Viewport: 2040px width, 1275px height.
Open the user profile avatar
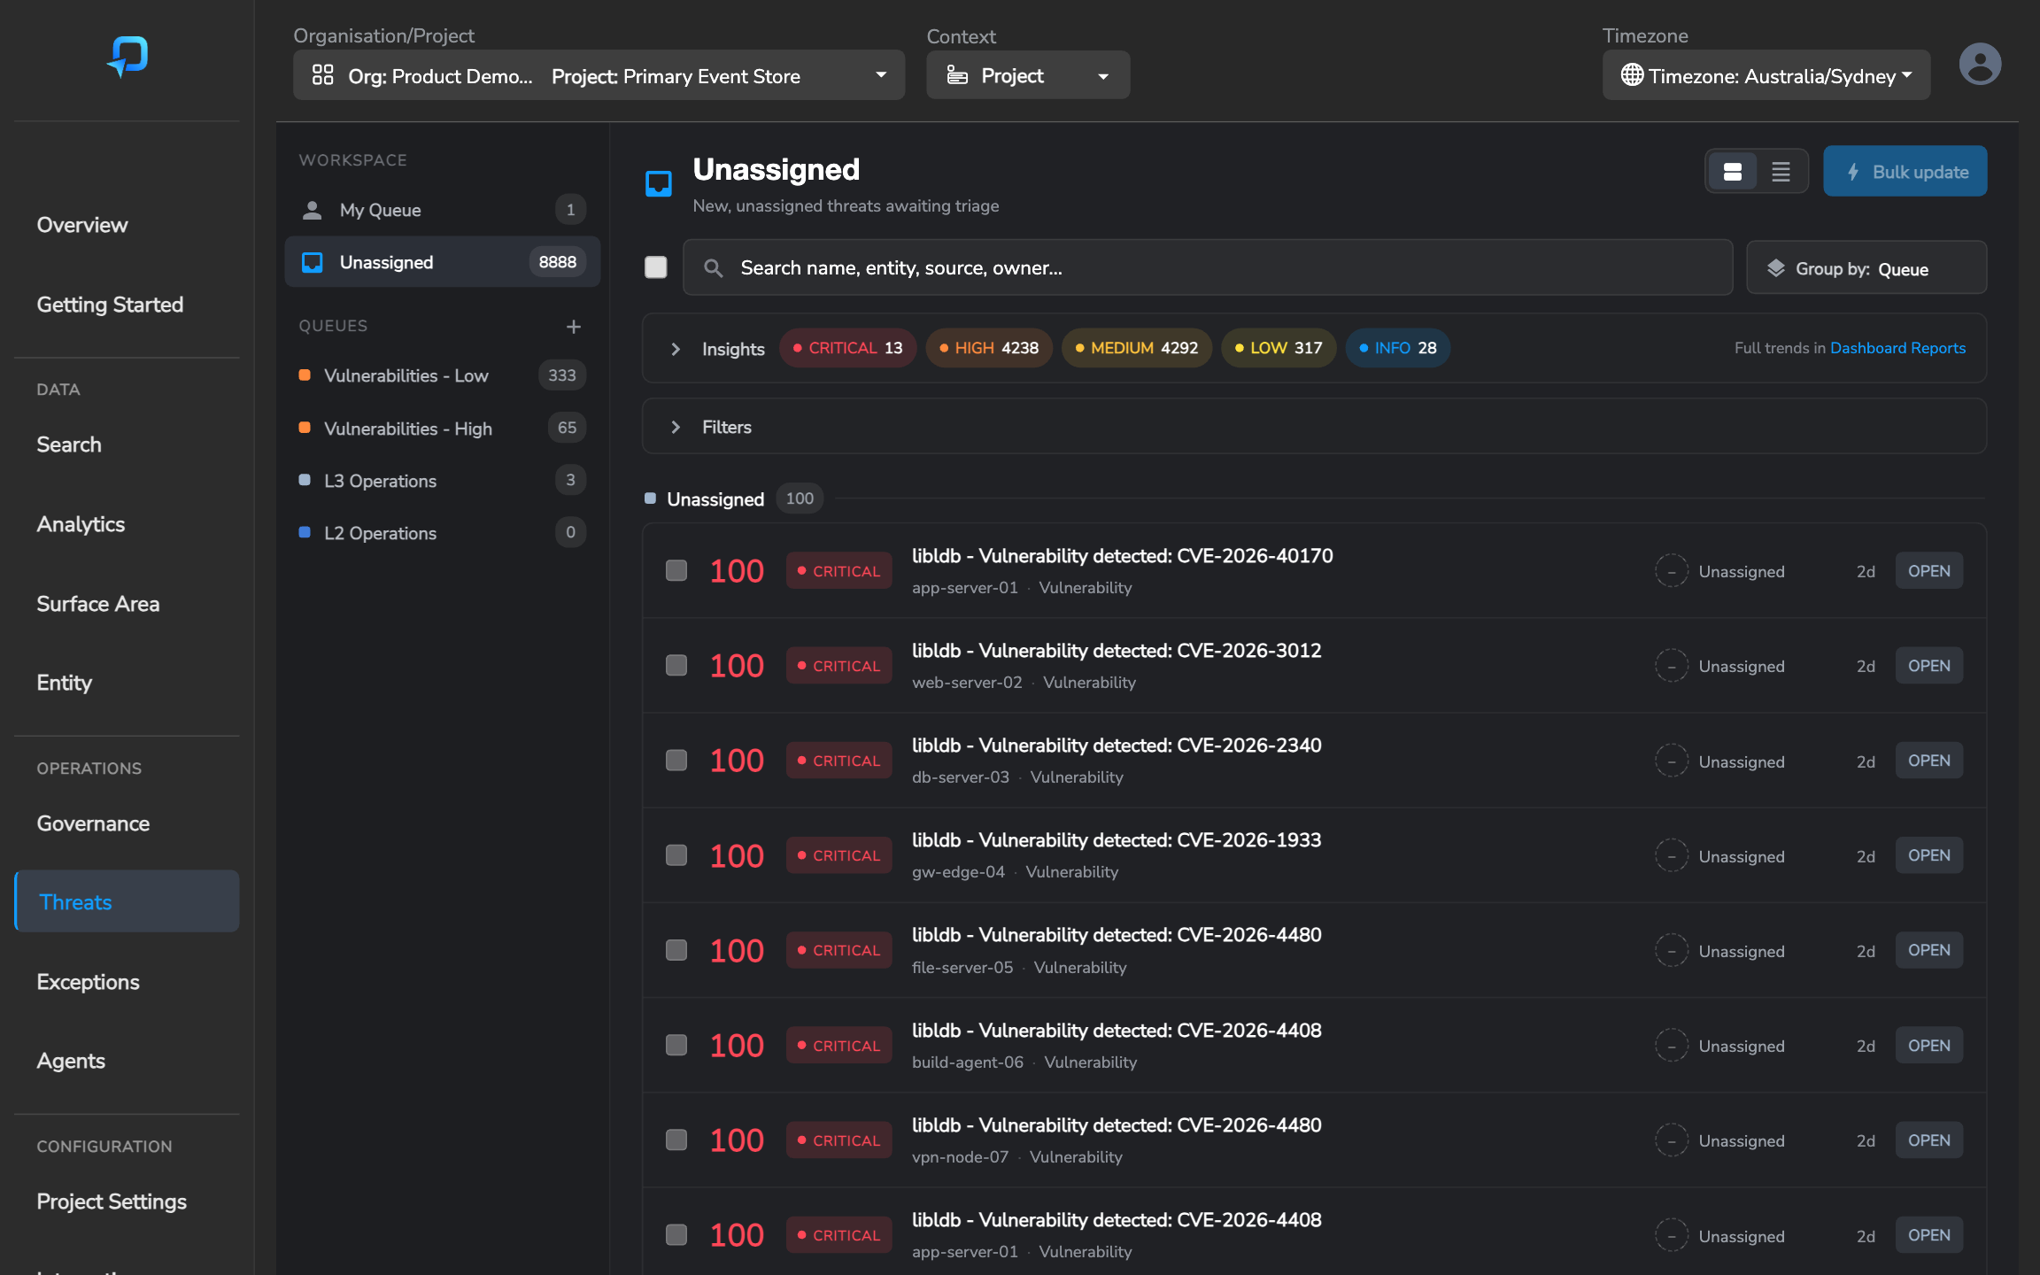(x=1980, y=64)
